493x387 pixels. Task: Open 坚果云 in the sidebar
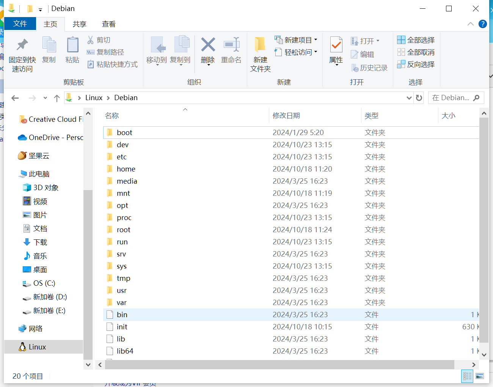coord(34,156)
